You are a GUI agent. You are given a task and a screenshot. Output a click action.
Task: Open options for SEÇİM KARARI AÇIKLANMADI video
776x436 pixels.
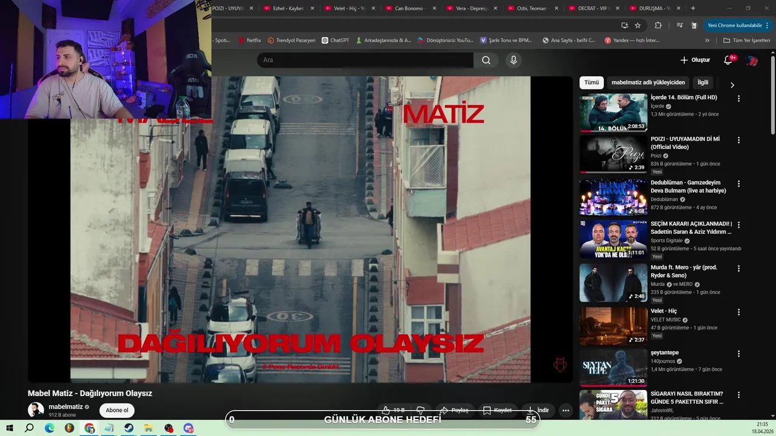[x=738, y=225]
